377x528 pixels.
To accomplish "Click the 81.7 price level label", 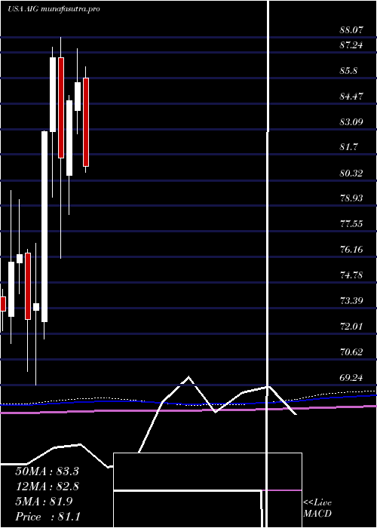I will coord(348,147).
